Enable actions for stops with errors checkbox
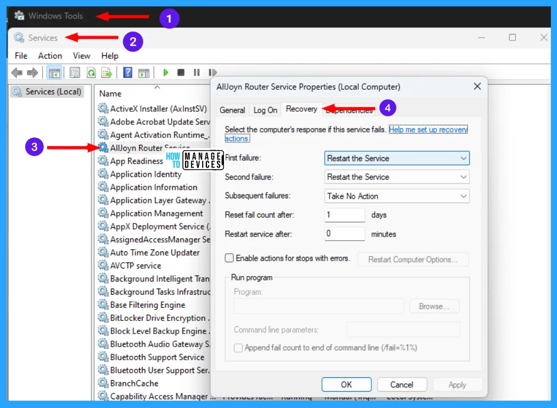The image size is (557, 408). click(229, 258)
